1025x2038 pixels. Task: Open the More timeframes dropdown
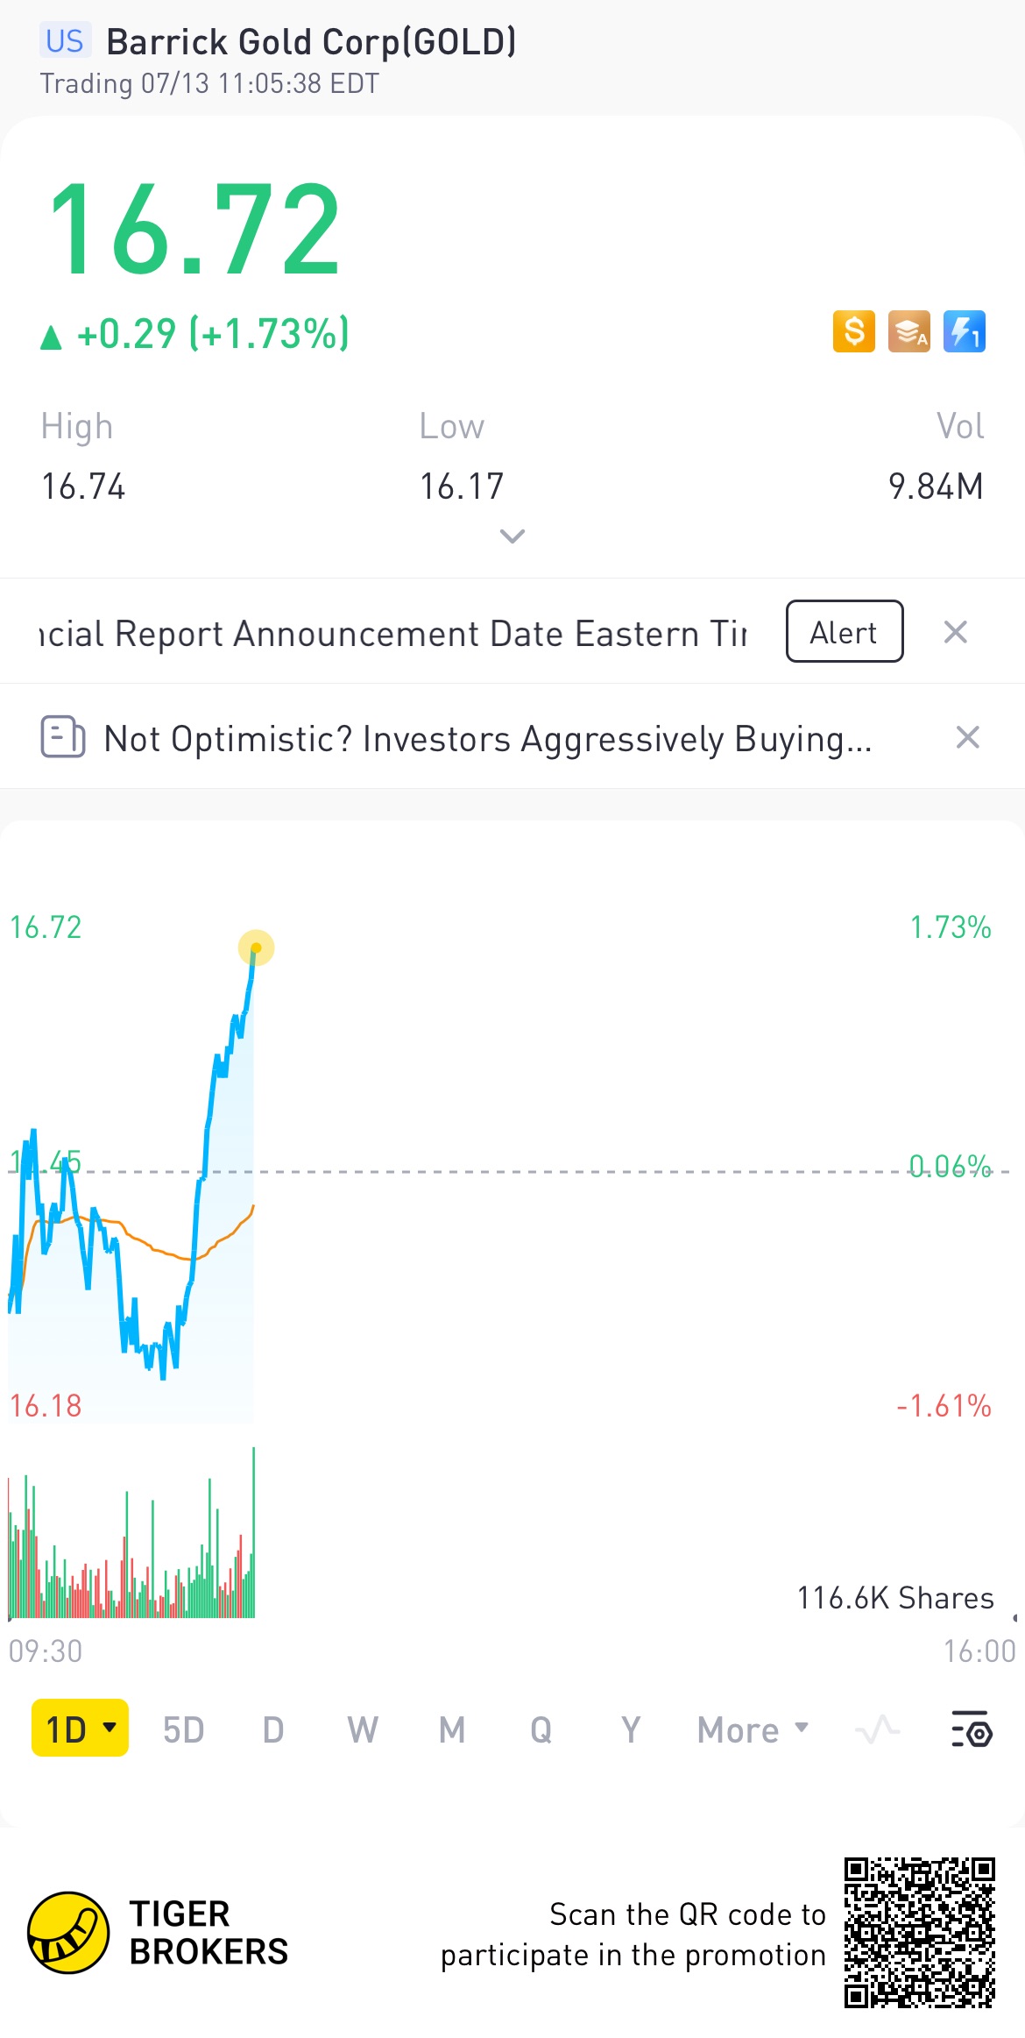(753, 1729)
